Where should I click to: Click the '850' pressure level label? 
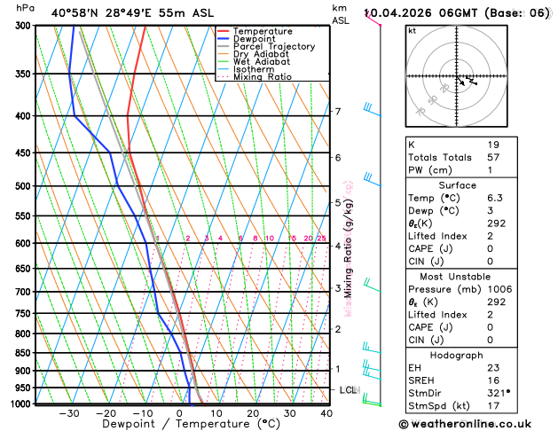pos(25,353)
